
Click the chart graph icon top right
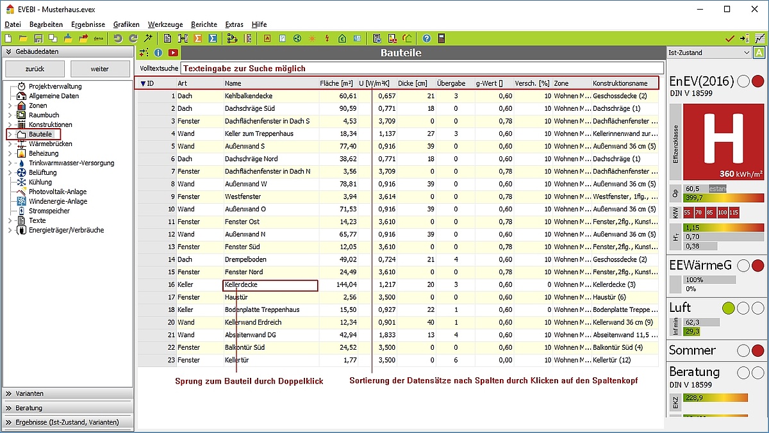pos(759,38)
